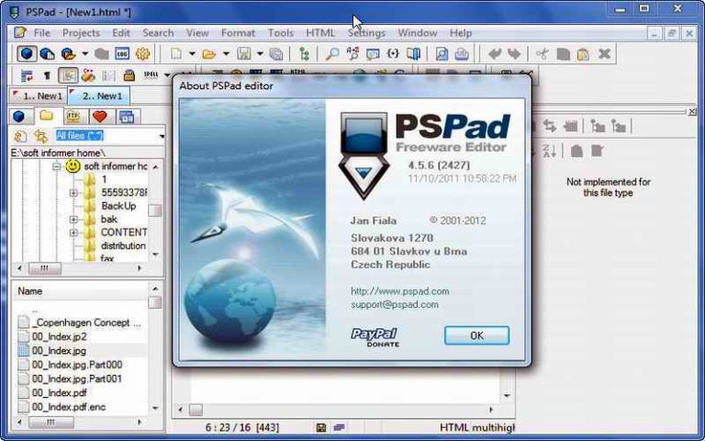Click the Cut scissors icon
The image size is (705, 441).
coord(543,54)
